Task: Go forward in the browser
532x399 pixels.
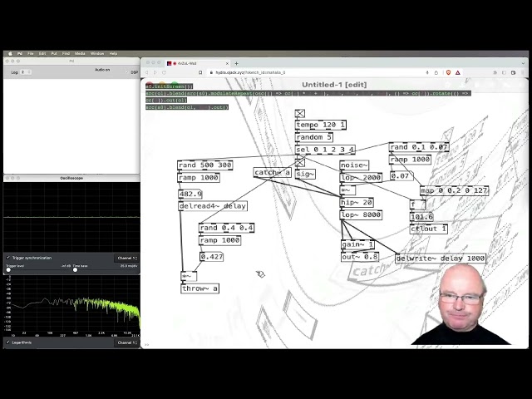Action: (x=155, y=72)
